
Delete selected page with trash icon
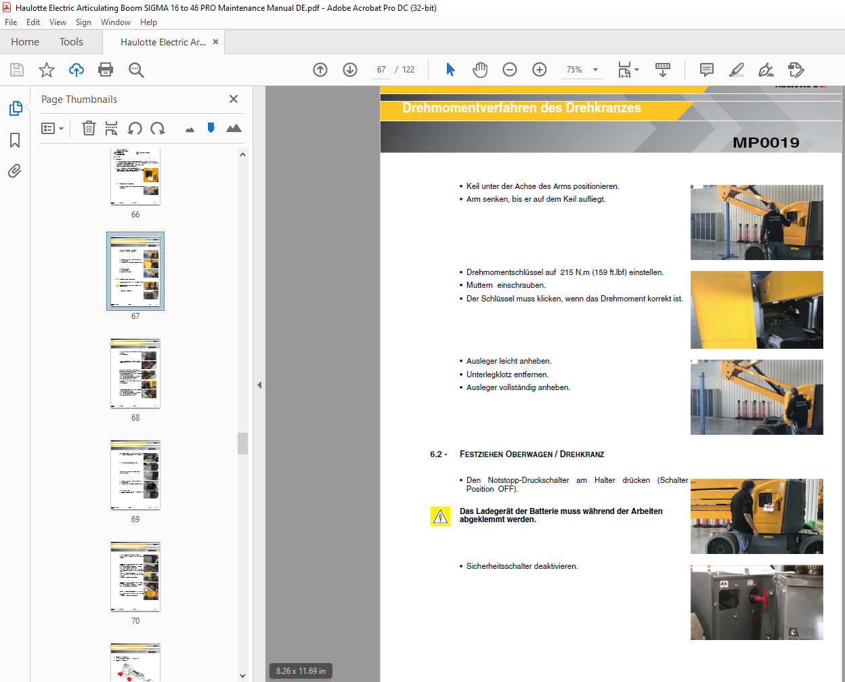coord(89,128)
